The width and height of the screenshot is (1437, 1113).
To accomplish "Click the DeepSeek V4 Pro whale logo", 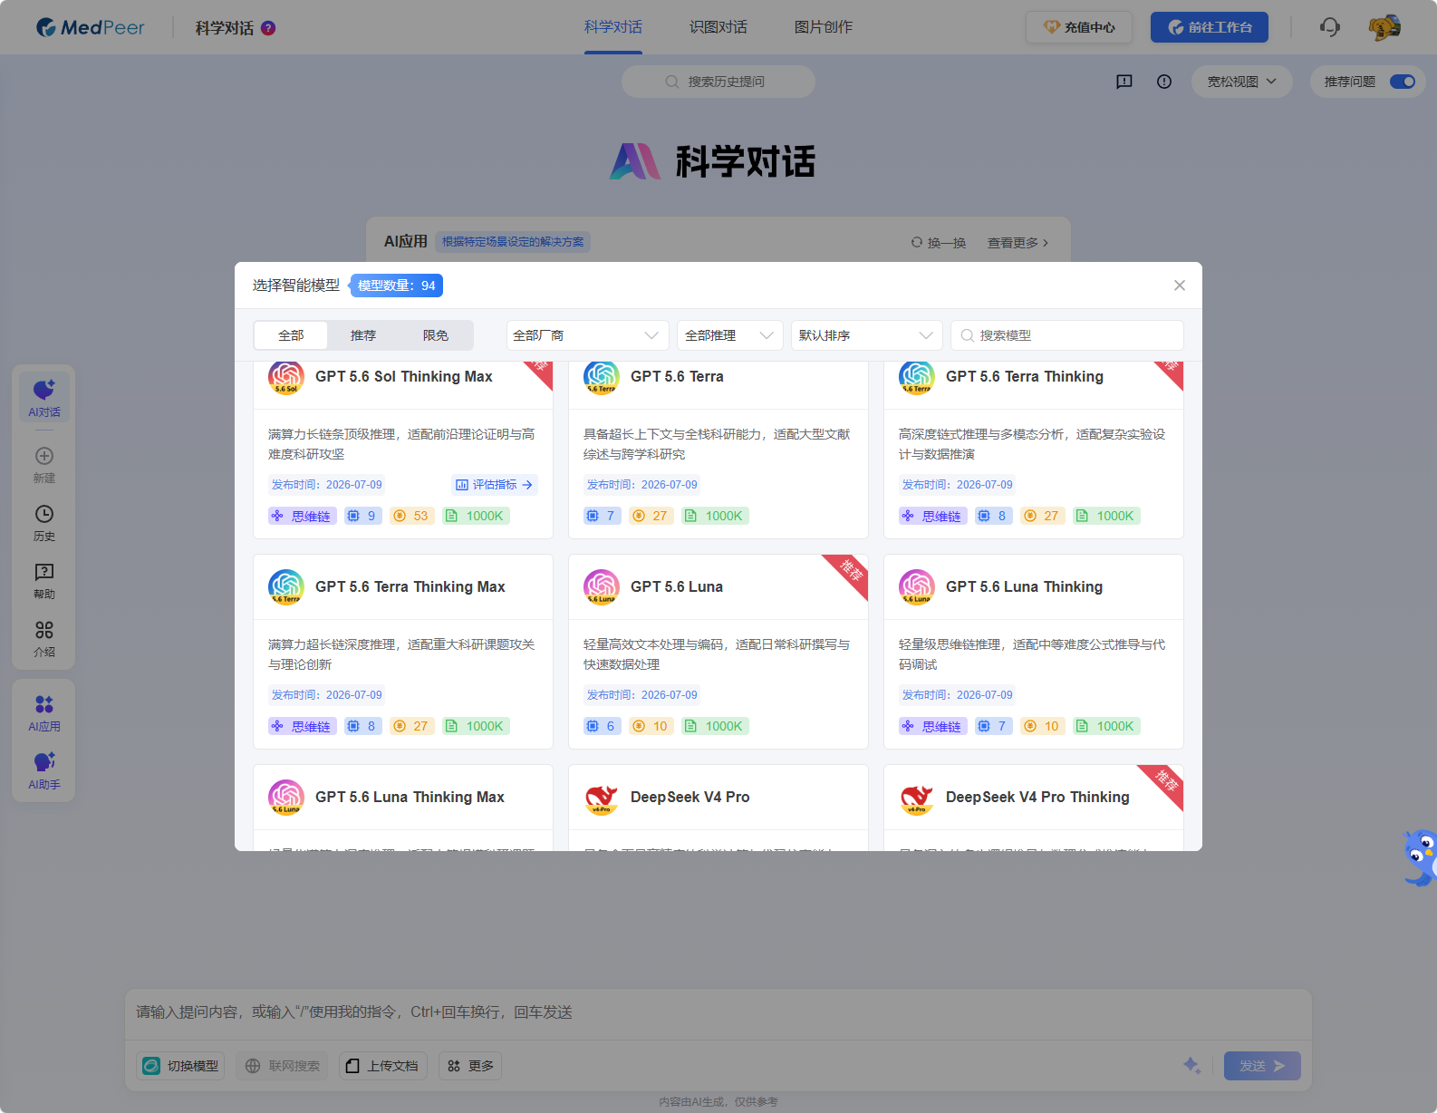I will (602, 798).
